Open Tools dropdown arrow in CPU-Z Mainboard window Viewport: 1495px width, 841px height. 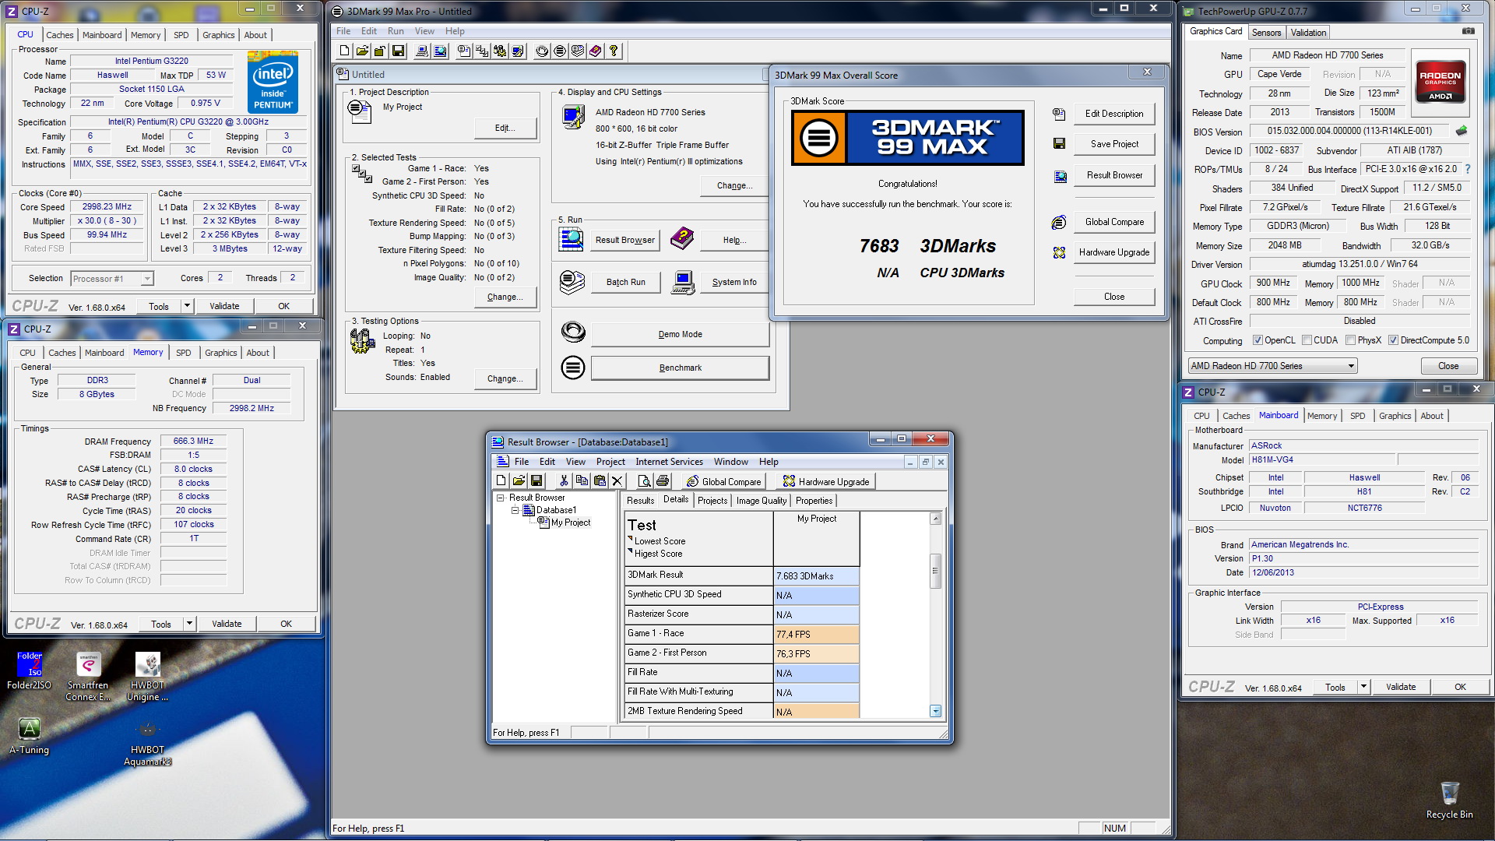1363,687
